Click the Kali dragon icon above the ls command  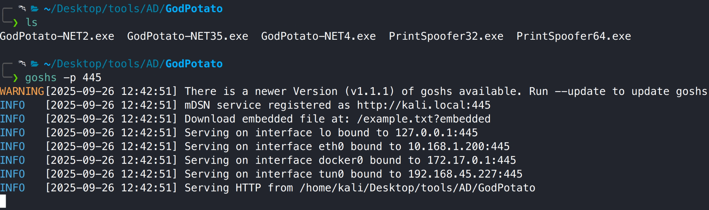tap(22, 8)
